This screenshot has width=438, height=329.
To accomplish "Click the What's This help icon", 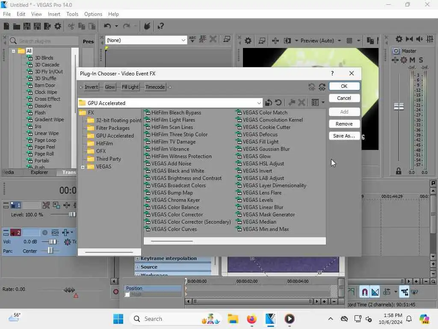I will tap(161, 26).
